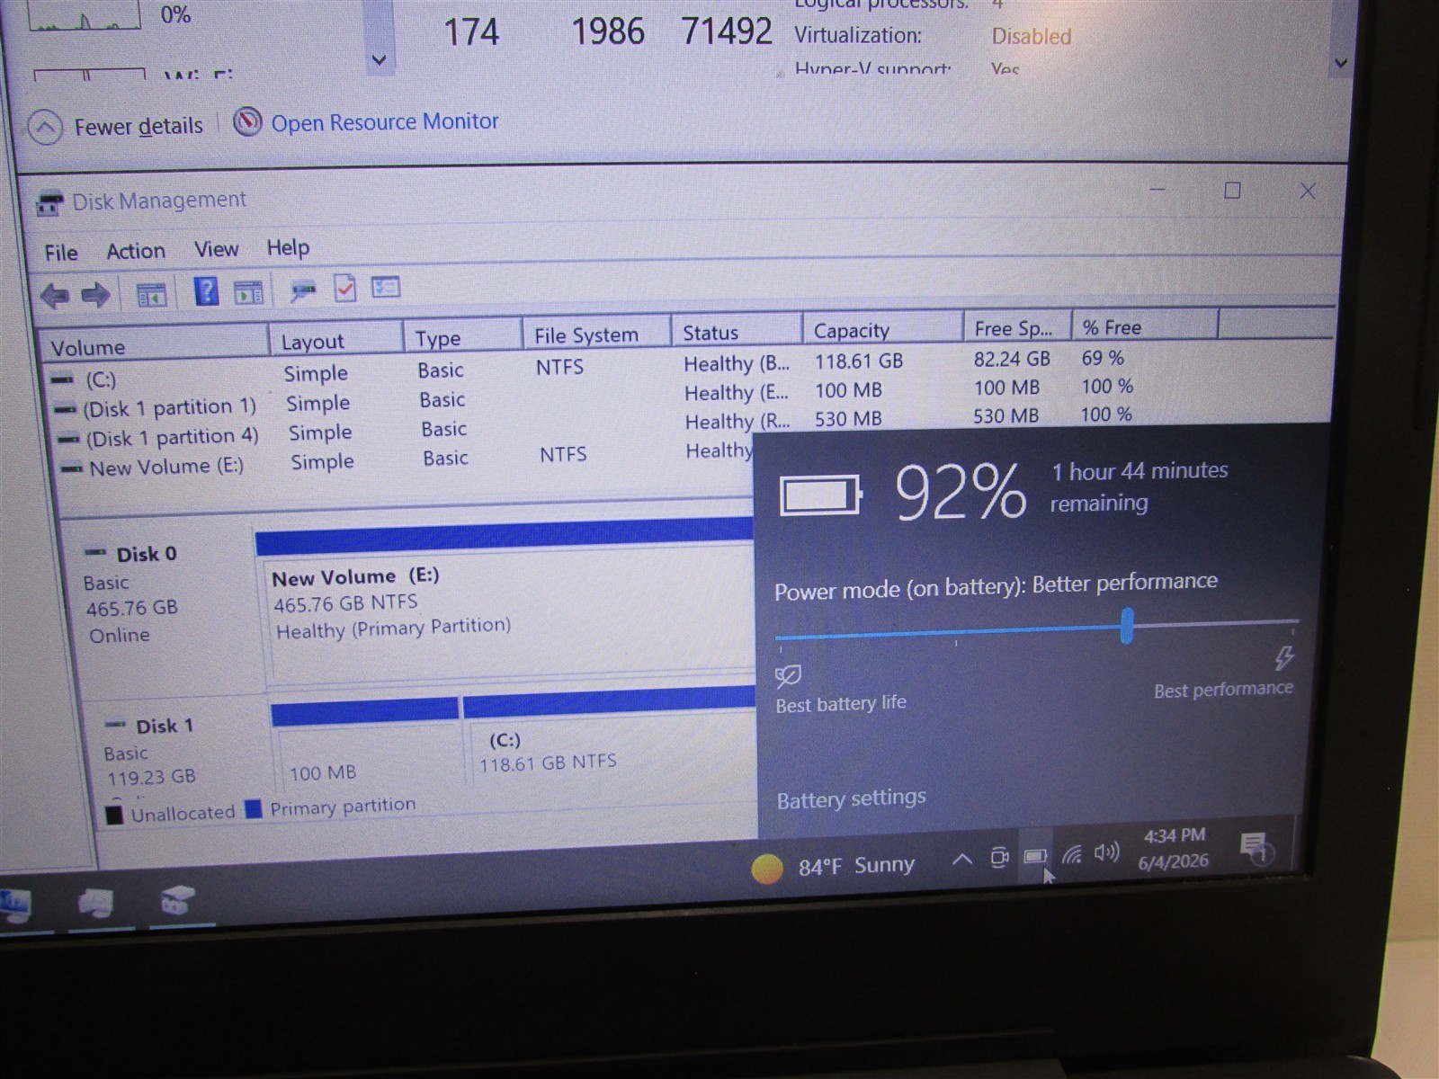Select New Volume (E:) 465.76 GB partition block
Image resolution: width=1439 pixels, height=1079 pixels.
point(508,602)
